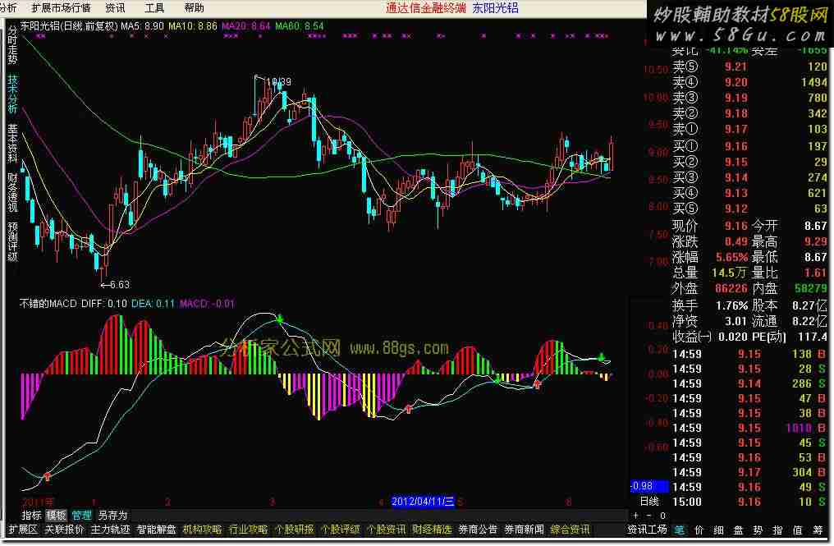Click the minus zoom button under tick list
The image size is (834, 546).
(x=649, y=515)
